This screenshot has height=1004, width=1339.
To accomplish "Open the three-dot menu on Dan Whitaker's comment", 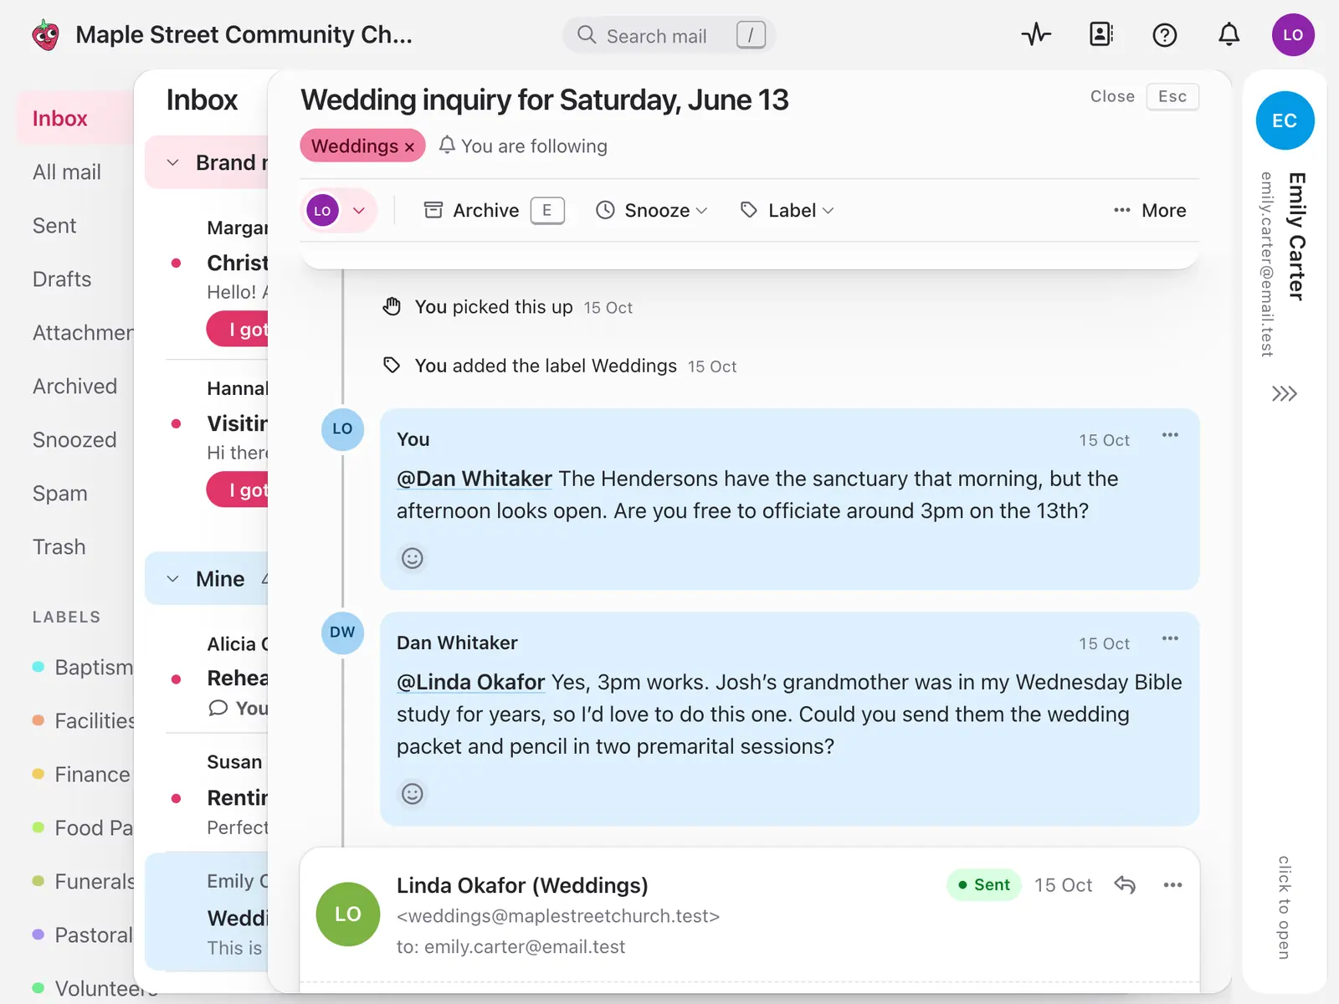I will click(1170, 638).
